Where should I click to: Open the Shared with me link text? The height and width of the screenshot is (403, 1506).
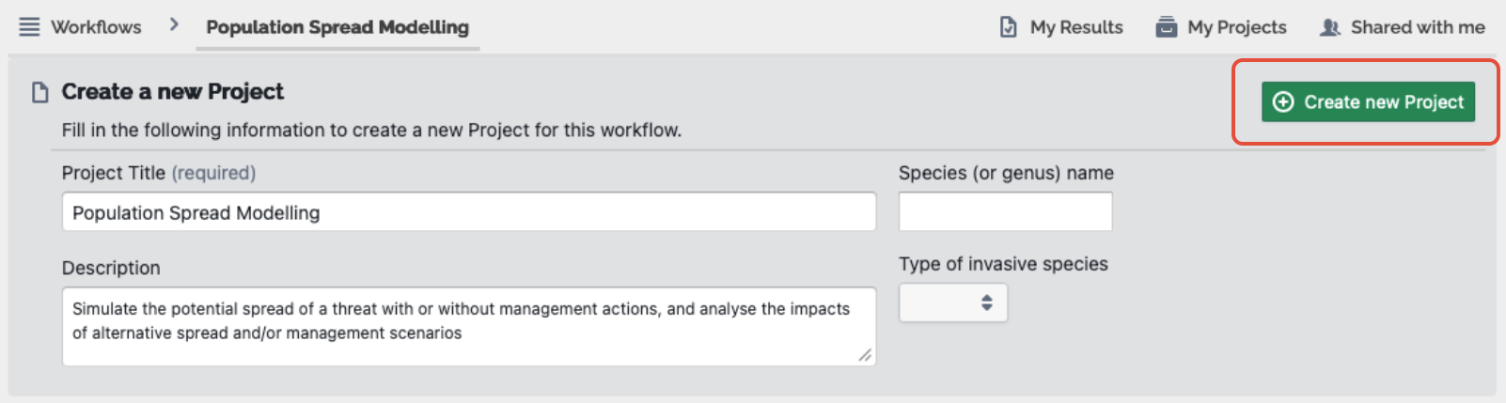[x=1418, y=27]
